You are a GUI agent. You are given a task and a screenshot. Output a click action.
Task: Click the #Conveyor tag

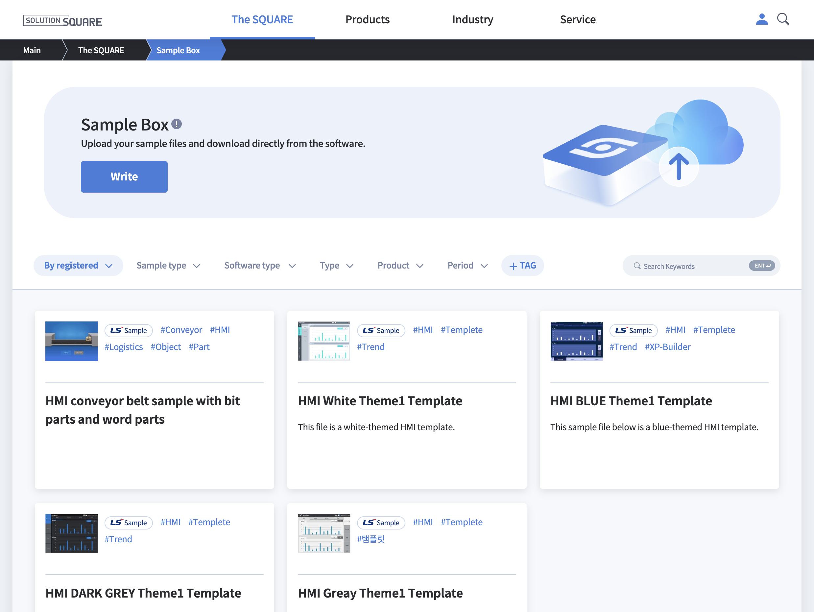181,330
